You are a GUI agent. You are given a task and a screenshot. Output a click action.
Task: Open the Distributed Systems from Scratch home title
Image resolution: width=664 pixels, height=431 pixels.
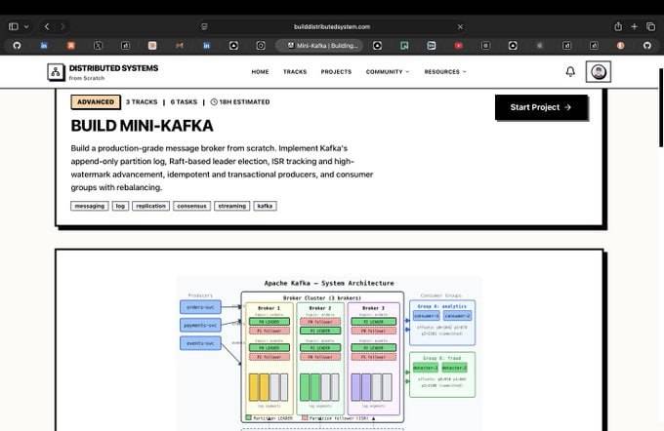[113, 72]
